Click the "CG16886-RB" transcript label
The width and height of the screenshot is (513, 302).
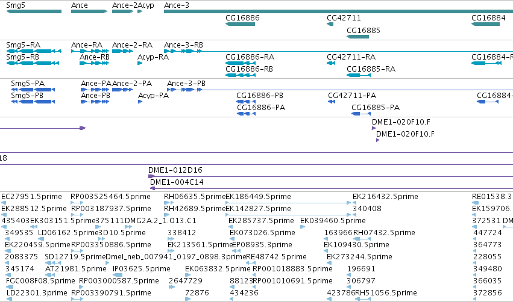249,69
